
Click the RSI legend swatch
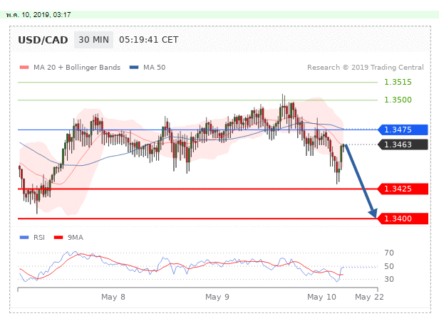[24, 238]
